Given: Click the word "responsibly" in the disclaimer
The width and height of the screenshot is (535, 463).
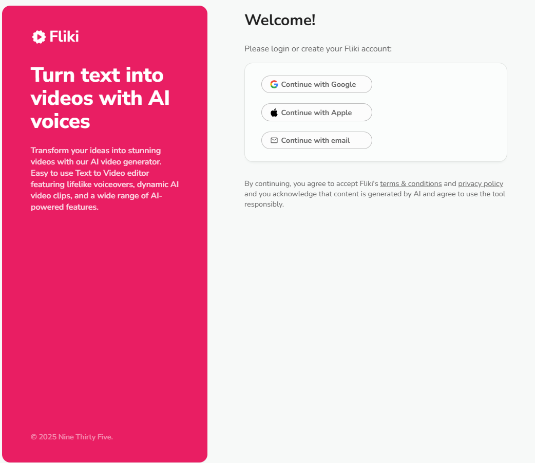Looking at the screenshot, I should pos(264,205).
